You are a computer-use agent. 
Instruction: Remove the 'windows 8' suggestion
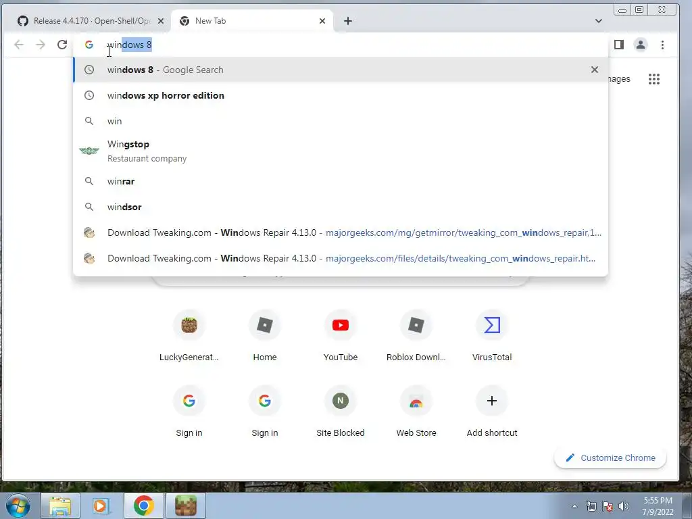tap(595, 70)
